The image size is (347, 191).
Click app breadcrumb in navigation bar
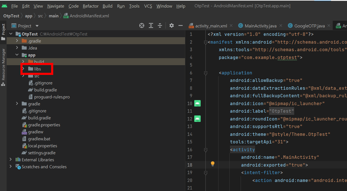[29, 16]
